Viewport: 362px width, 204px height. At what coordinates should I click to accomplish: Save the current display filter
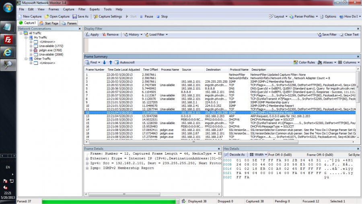pos(327,35)
